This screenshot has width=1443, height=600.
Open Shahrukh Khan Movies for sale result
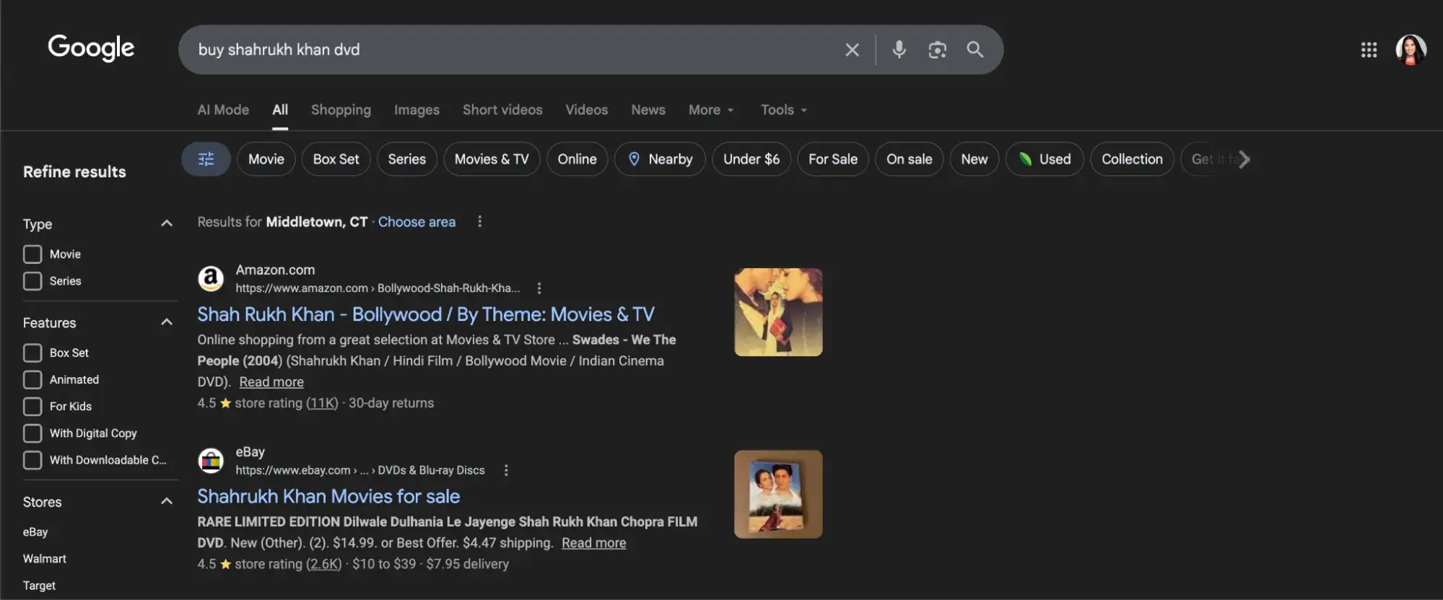click(x=328, y=496)
